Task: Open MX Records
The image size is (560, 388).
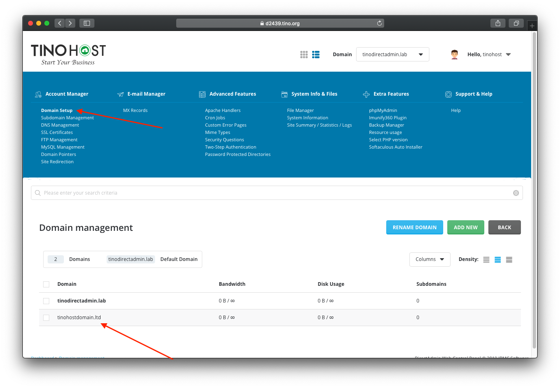Action: click(x=135, y=110)
